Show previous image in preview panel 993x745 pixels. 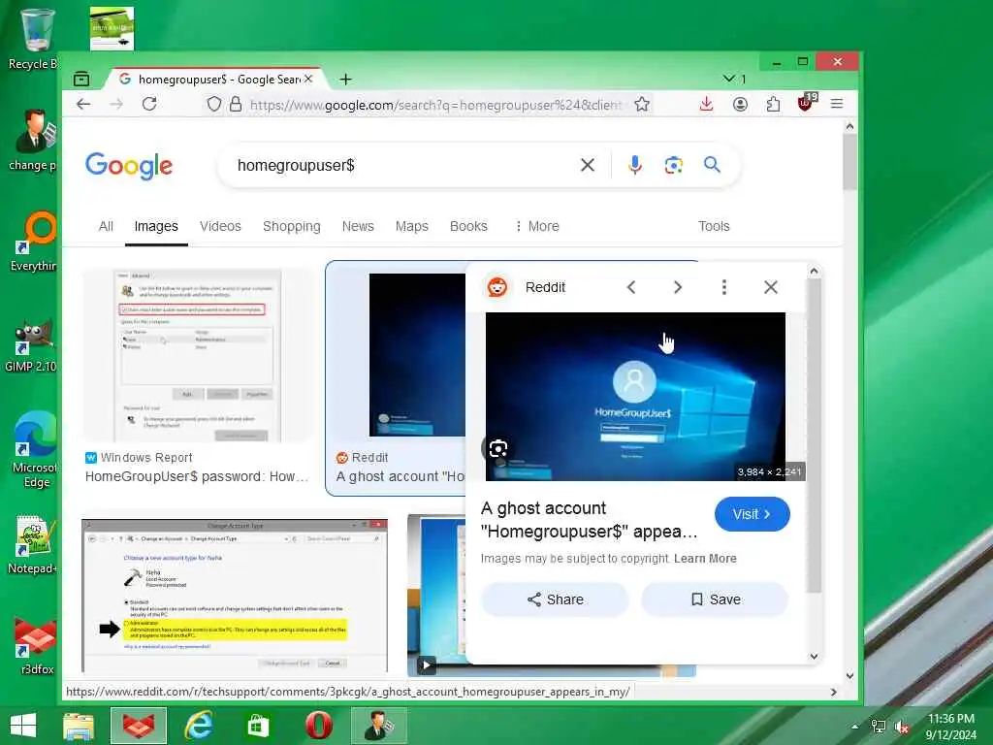coord(630,287)
